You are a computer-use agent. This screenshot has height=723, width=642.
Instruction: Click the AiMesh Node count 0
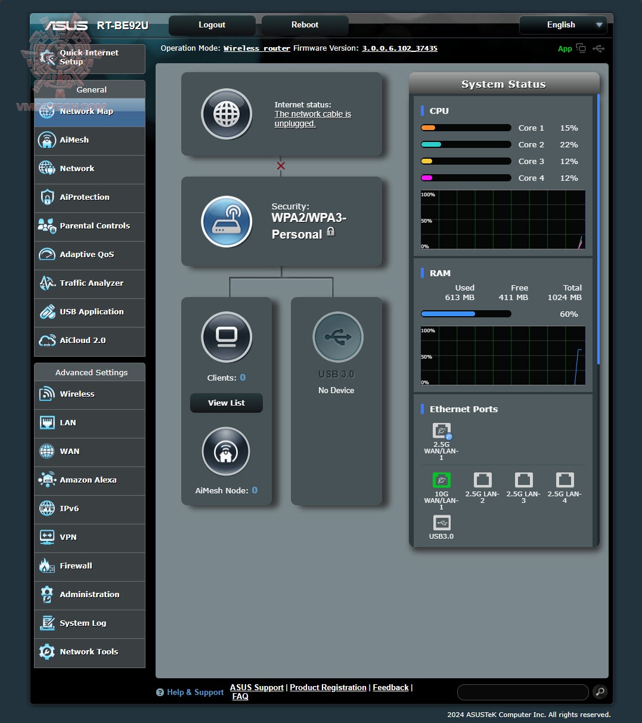(x=255, y=490)
